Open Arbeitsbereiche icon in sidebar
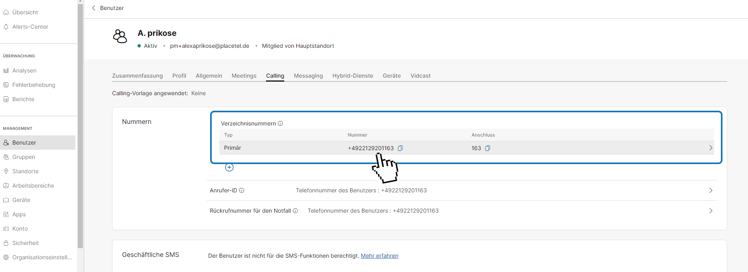Viewport: 748px width, 272px height. click(6, 186)
